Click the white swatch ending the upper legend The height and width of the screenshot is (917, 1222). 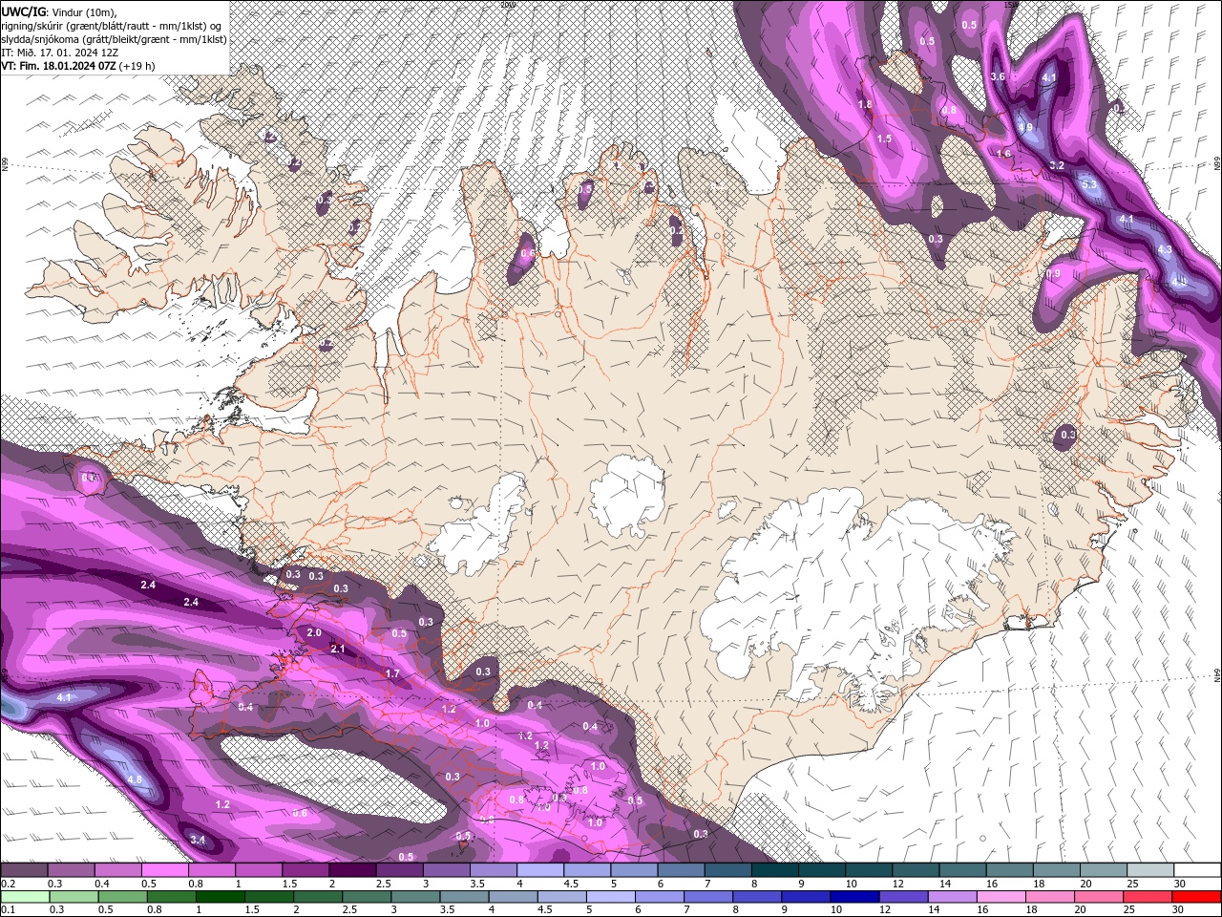coord(1196,870)
